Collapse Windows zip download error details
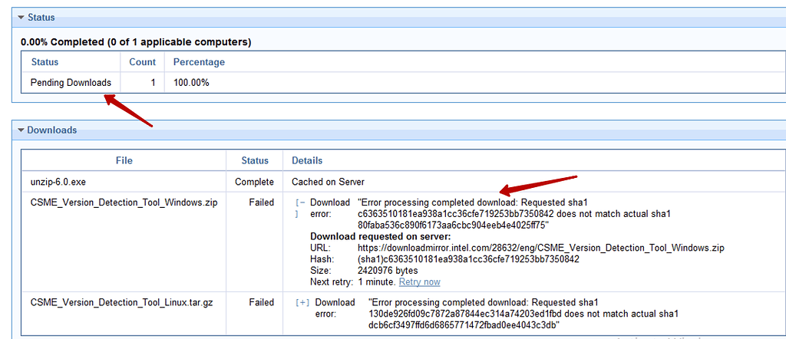Viewport: 786px width, 339px height. (299, 202)
